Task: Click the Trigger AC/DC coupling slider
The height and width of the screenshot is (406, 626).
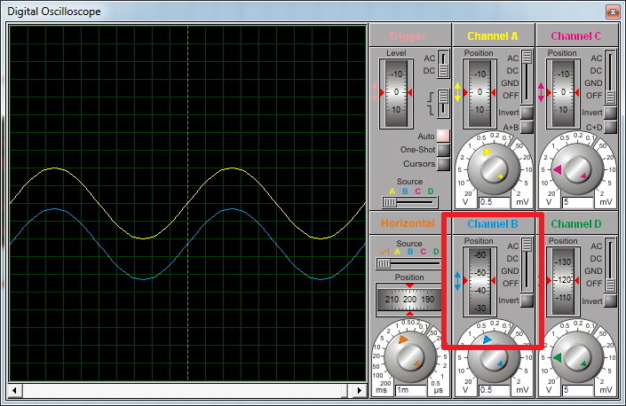Action: click(x=443, y=64)
